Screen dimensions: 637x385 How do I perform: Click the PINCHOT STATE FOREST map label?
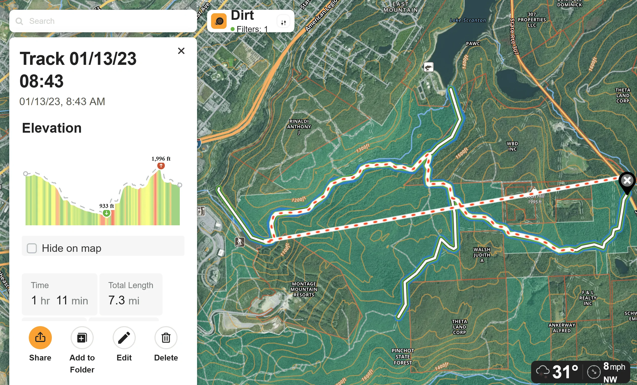[x=403, y=357]
